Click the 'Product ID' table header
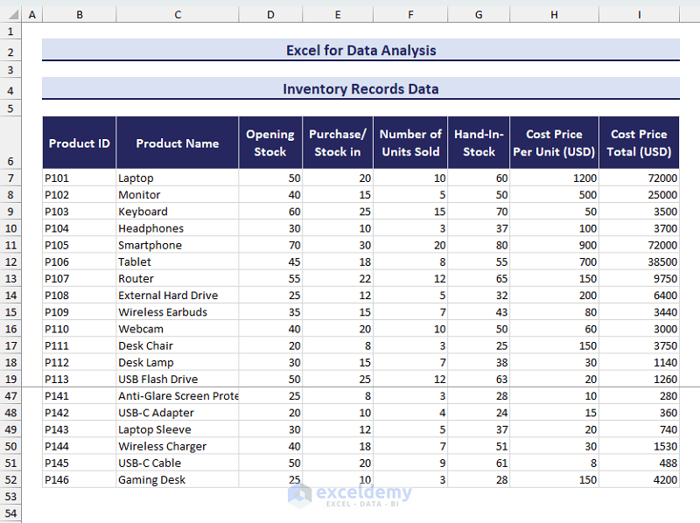Screen dimensions: 700x523 pyautogui.click(x=79, y=143)
